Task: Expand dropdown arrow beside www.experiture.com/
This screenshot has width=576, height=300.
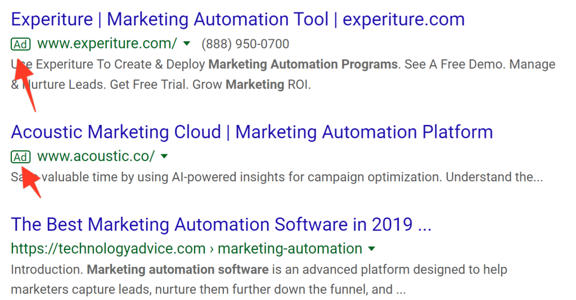Action: (x=187, y=44)
